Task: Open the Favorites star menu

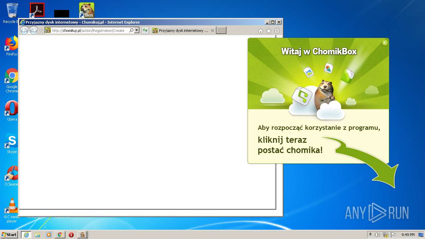Action: (269, 31)
